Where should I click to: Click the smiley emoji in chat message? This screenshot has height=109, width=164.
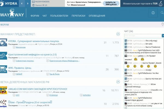pos(135,59)
